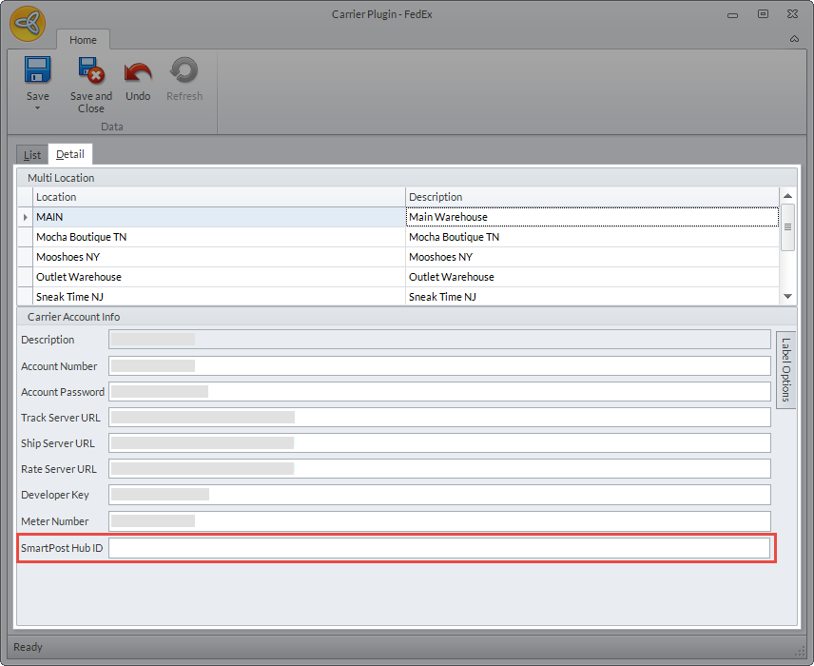This screenshot has width=814, height=666.
Task: Click the Save icon in ribbon
Action: [x=37, y=71]
